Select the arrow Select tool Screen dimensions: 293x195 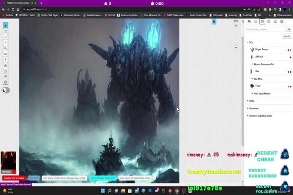(5, 25)
